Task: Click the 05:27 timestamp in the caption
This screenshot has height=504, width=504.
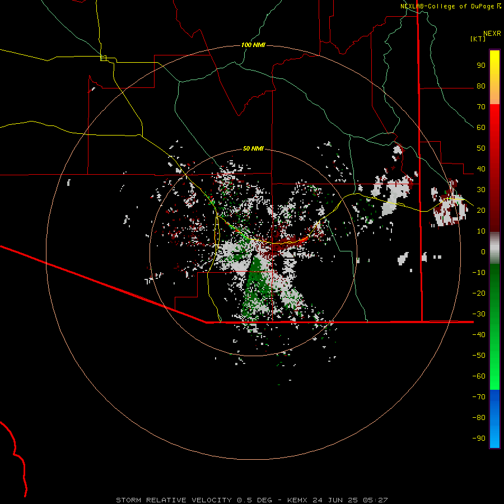Action: point(375,500)
